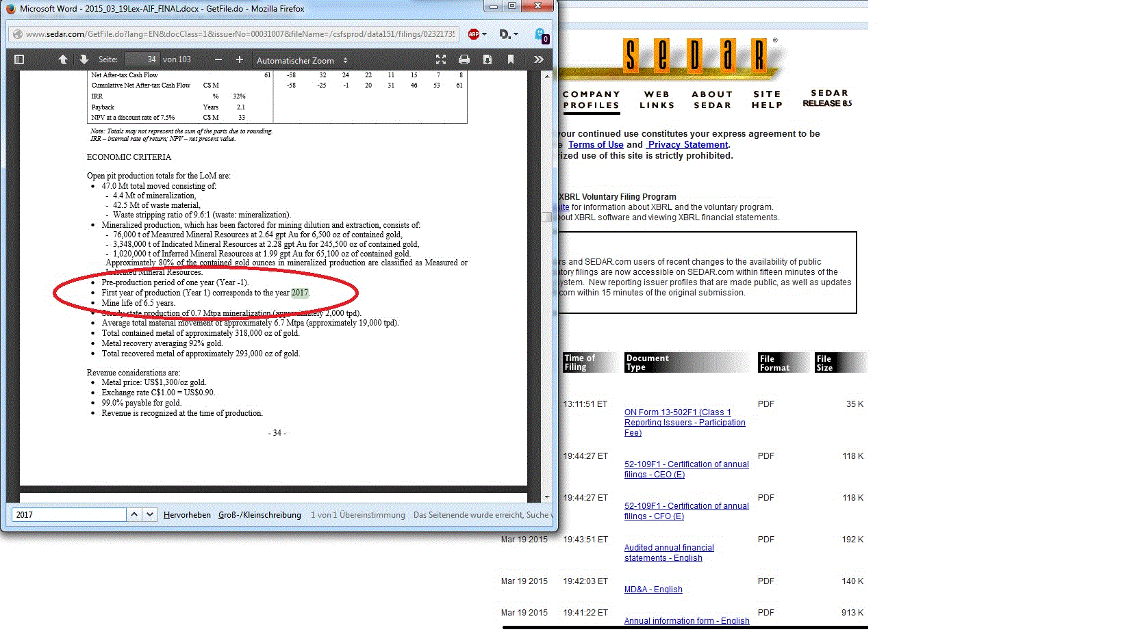1127x634 pixels.
Task: Click the bookmark current view icon
Action: [x=511, y=60]
